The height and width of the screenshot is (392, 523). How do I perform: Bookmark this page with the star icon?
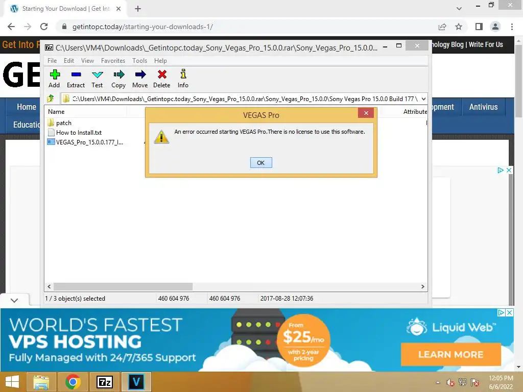click(459, 27)
